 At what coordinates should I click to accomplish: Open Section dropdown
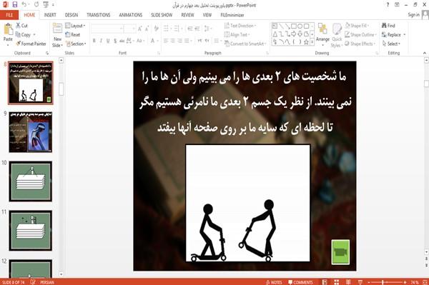click(x=76, y=44)
